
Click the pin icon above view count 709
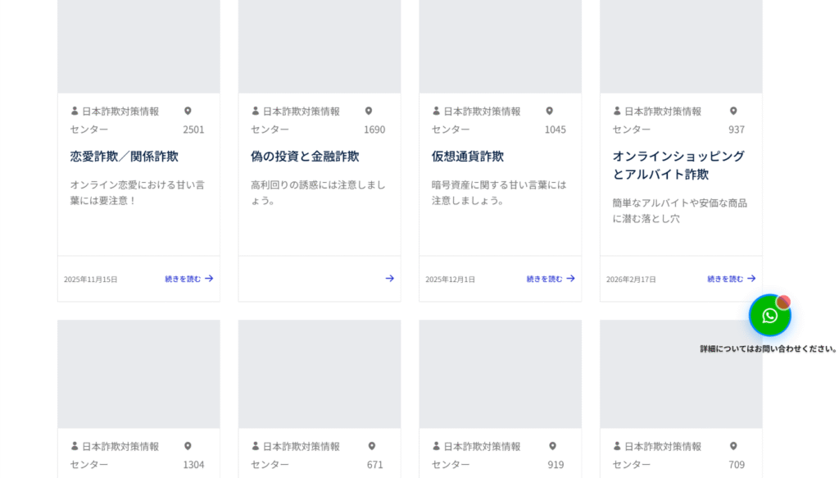pos(733,446)
